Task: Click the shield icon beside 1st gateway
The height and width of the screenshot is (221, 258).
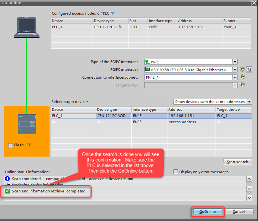Action: [x=242, y=85]
